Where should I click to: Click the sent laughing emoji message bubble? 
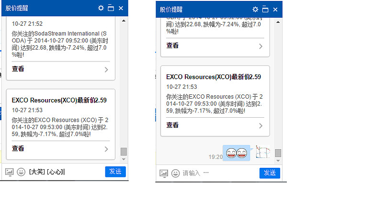coord(237,153)
